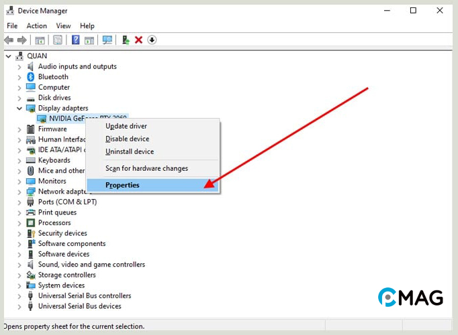This screenshot has height=335, width=458.
Task: Click the NVIDIA GeForce adapter icon
Action: point(42,119)
